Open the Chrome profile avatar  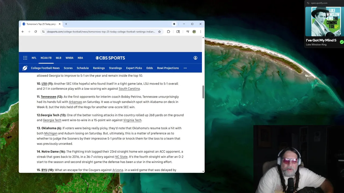194,32
